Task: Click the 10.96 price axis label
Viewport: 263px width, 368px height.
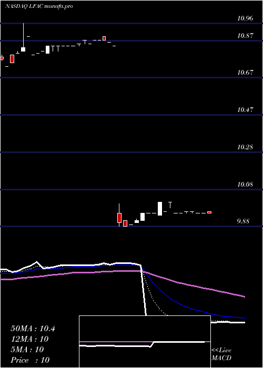Action: coord(245,18)
